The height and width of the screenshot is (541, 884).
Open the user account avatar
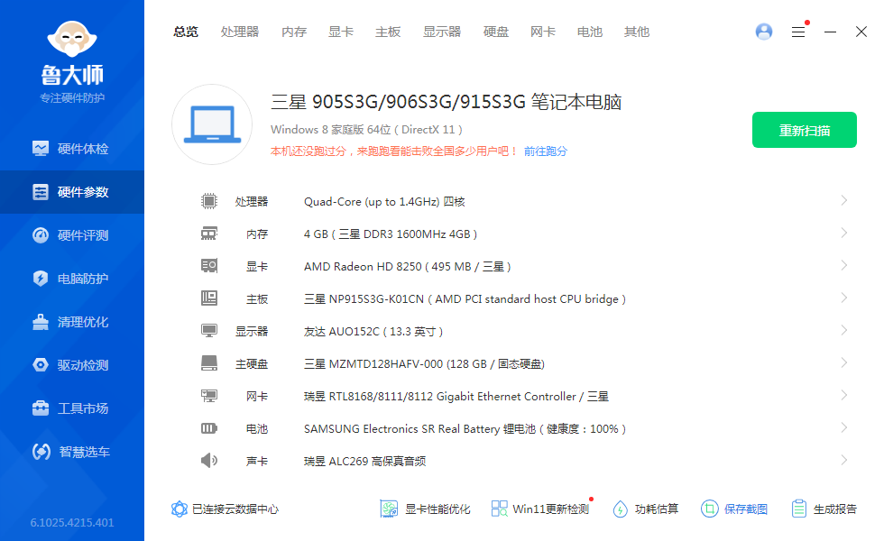pyautogui.click(x=764, y=32)
